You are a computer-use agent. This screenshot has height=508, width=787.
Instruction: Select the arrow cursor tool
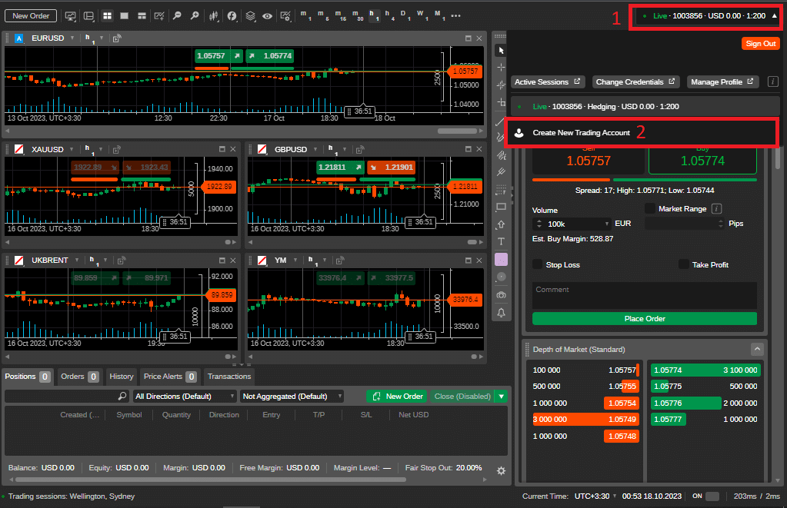(501, 50)
